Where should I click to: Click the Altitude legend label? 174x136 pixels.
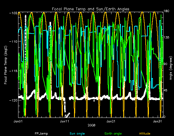145,134
